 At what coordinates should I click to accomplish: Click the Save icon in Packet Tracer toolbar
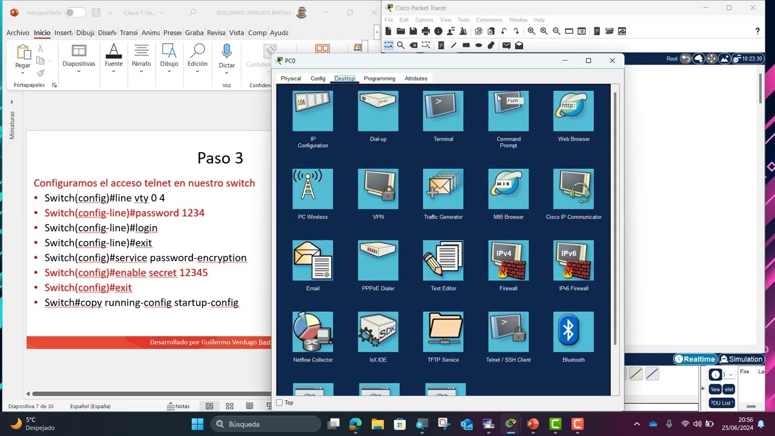(413, 31)
